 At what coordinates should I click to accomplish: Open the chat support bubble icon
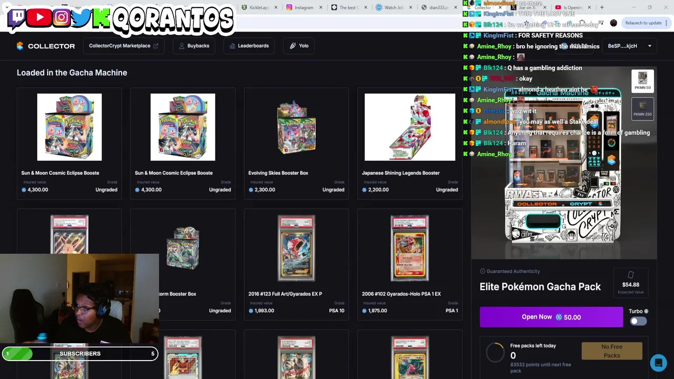pos(658,363)
